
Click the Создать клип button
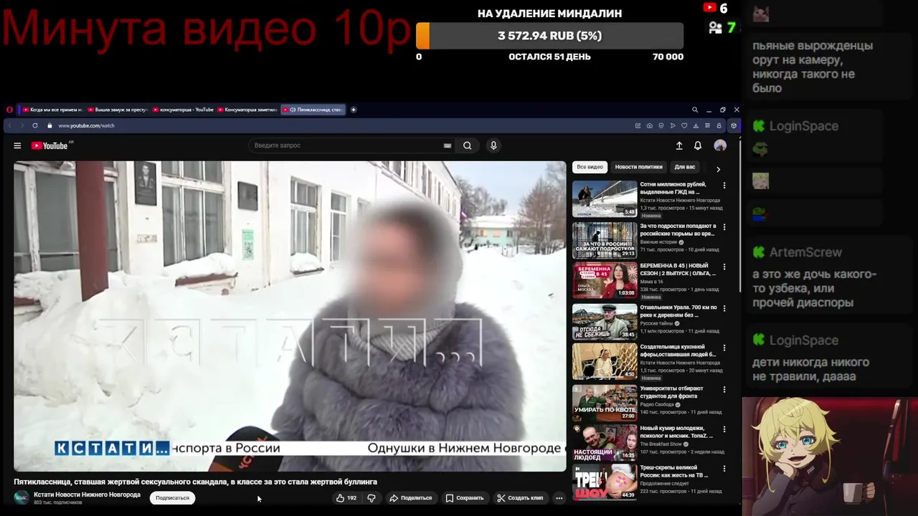pyautogui.click(x=520, y=498)
